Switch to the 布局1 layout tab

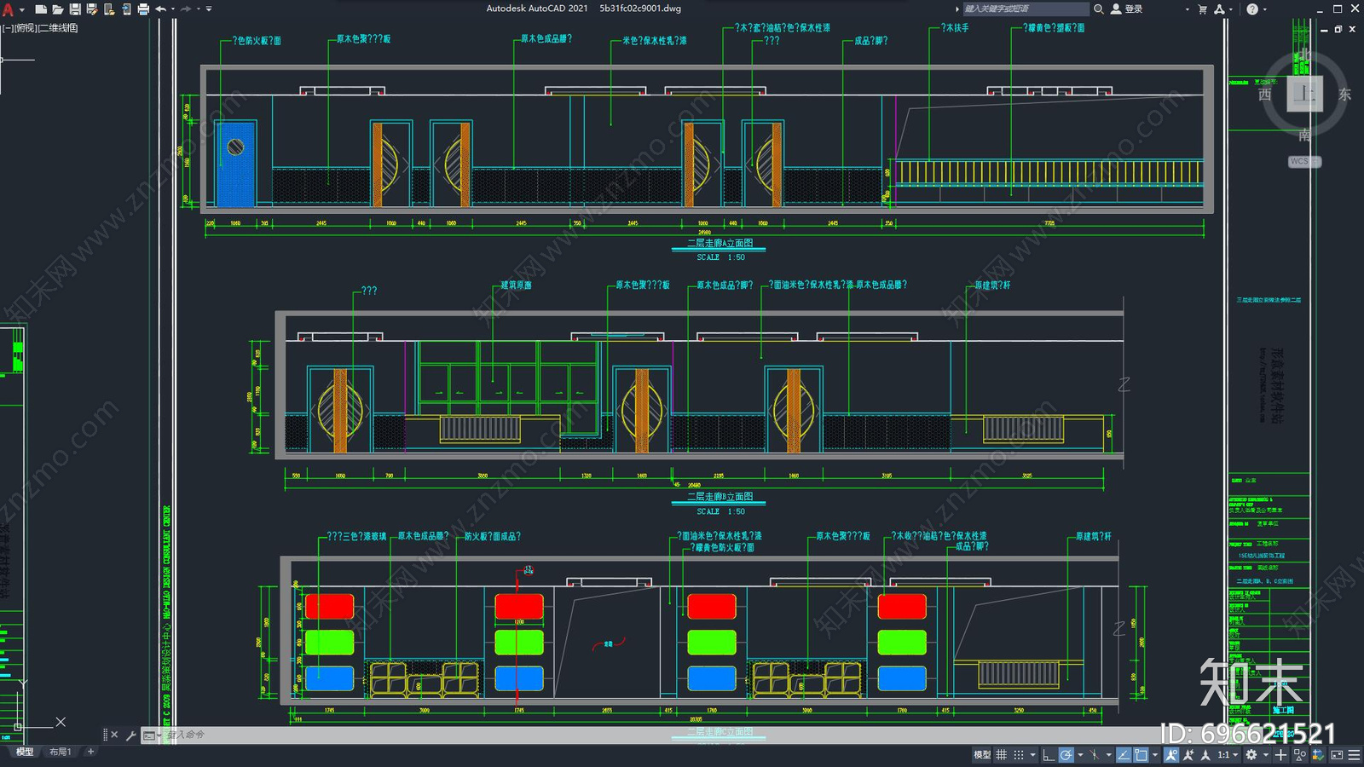click(60, 752)
